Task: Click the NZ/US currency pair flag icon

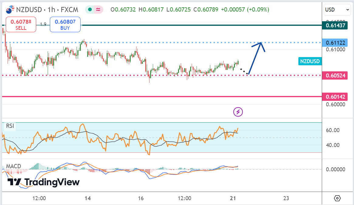Action: click(10, 9)
